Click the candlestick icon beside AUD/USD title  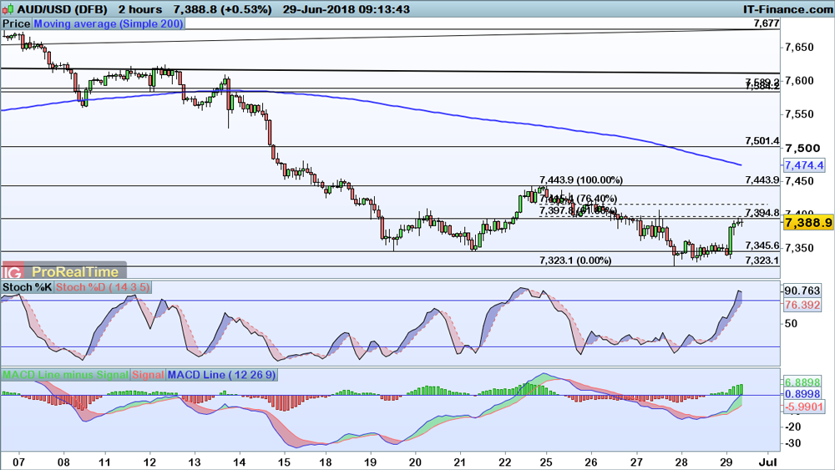tap(8, 9)
